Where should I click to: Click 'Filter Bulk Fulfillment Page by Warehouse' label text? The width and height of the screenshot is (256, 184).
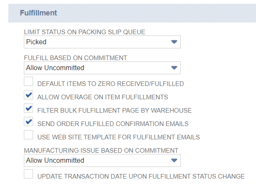114,111
